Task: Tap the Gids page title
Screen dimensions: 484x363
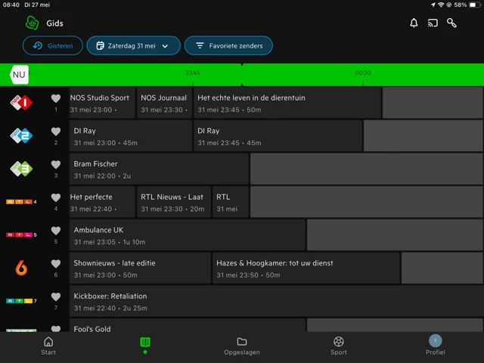Action: click(54, 23)
